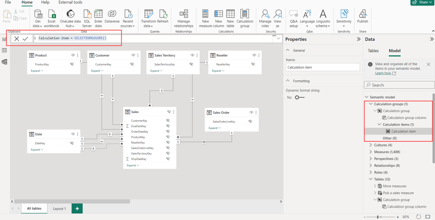Open the Get data ribbon button

pyautogui.click(x=38, y=18)
